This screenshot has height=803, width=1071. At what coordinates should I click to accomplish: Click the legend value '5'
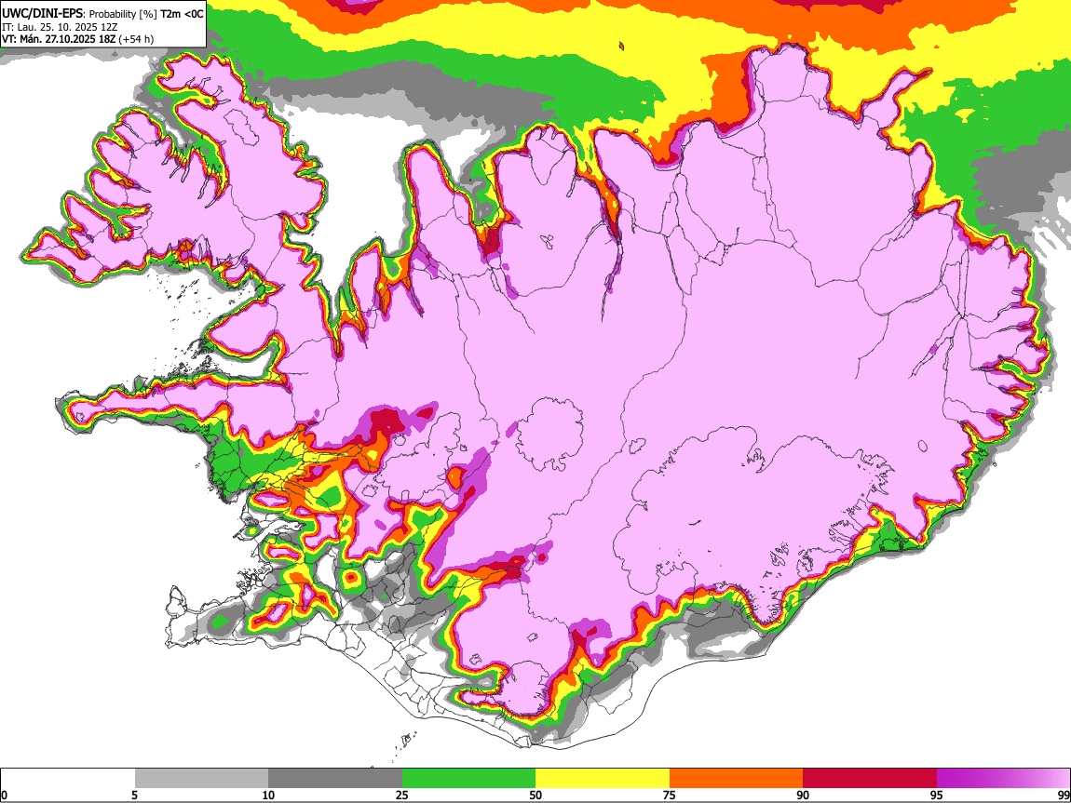134,796
